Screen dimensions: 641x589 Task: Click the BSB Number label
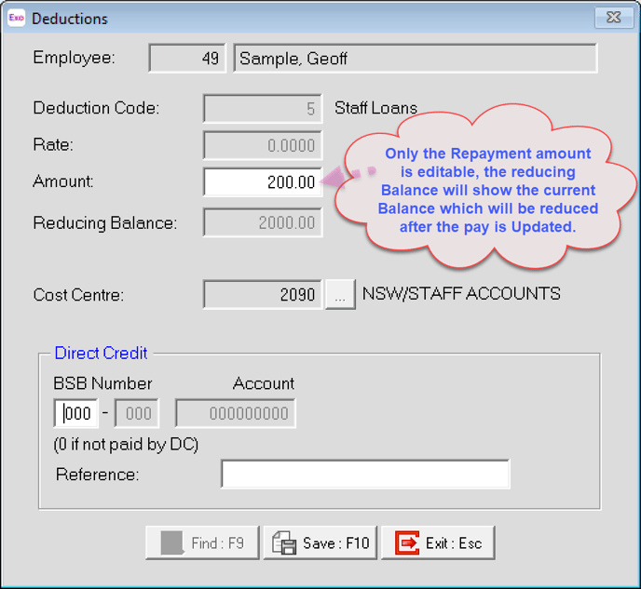102,383
